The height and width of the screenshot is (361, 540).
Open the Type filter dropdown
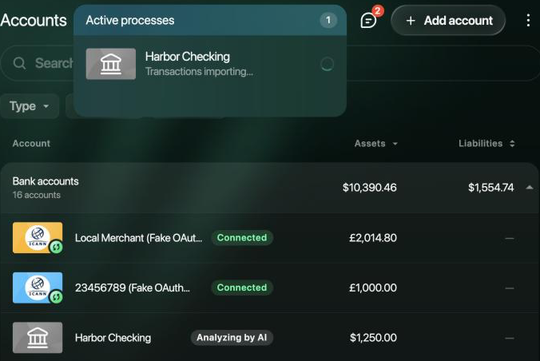coord(30,106)
